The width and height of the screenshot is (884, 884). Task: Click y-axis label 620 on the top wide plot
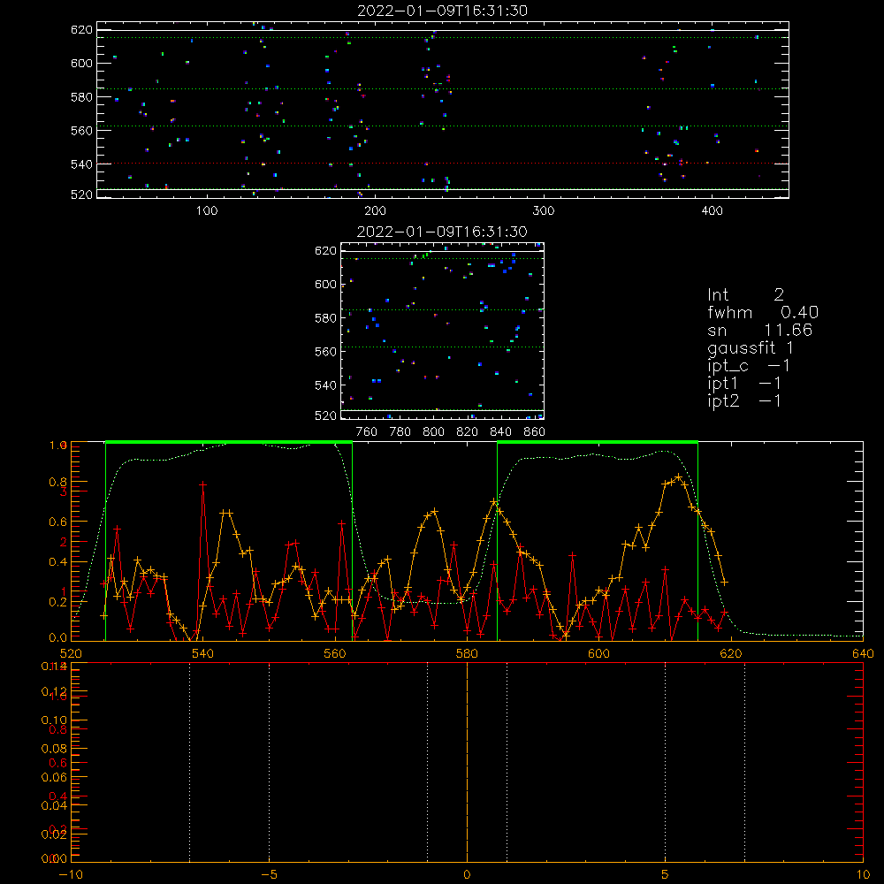81,30
